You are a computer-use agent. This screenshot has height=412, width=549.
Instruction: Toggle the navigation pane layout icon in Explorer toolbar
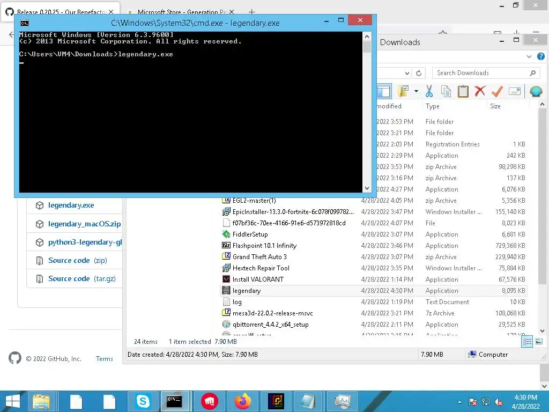click(384, 91)
